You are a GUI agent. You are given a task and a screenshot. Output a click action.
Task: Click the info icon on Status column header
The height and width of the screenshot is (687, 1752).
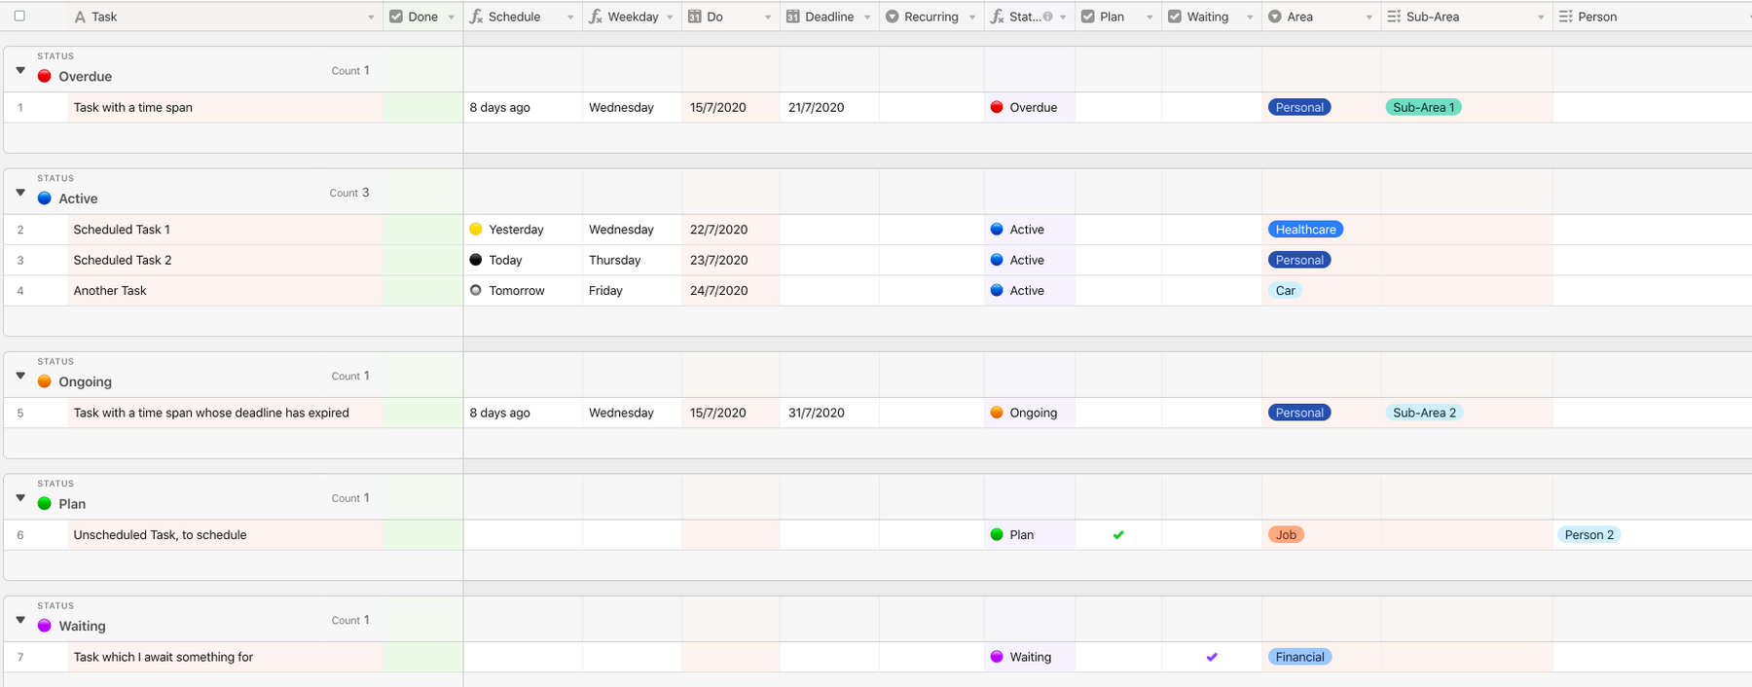[x=1047, y=17]
